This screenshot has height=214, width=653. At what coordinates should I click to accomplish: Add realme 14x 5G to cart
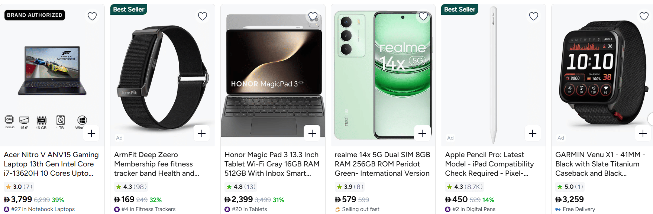click(x=422, y=133)
